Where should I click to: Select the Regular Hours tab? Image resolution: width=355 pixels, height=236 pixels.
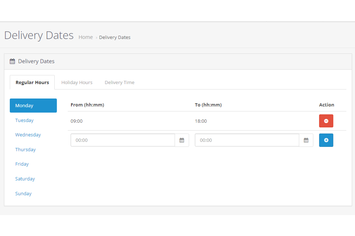32,82
